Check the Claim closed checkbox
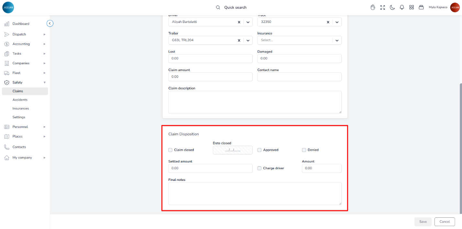Screen dimensions: 462x229 click(170, 150)
